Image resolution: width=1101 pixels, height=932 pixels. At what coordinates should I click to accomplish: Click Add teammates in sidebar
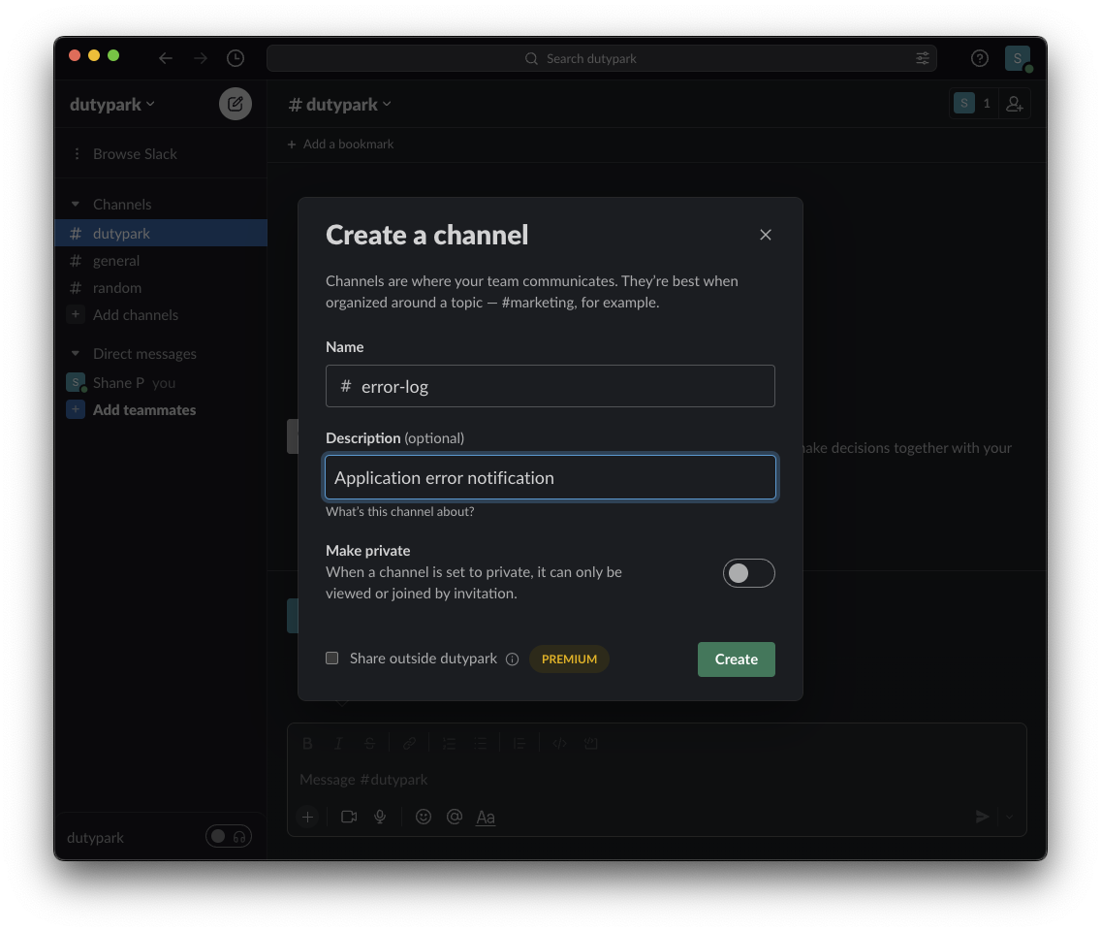tap(161, 410)
